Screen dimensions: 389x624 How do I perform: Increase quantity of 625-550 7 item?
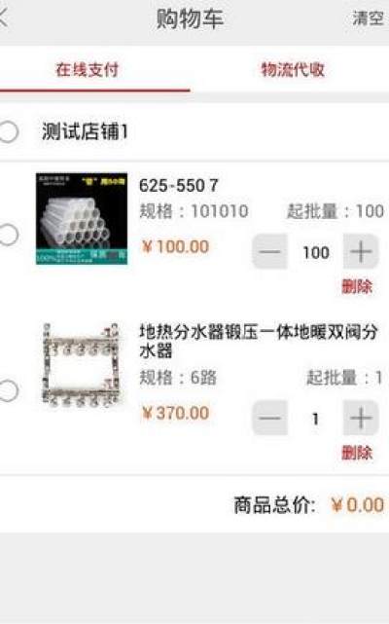coord(361,251)
